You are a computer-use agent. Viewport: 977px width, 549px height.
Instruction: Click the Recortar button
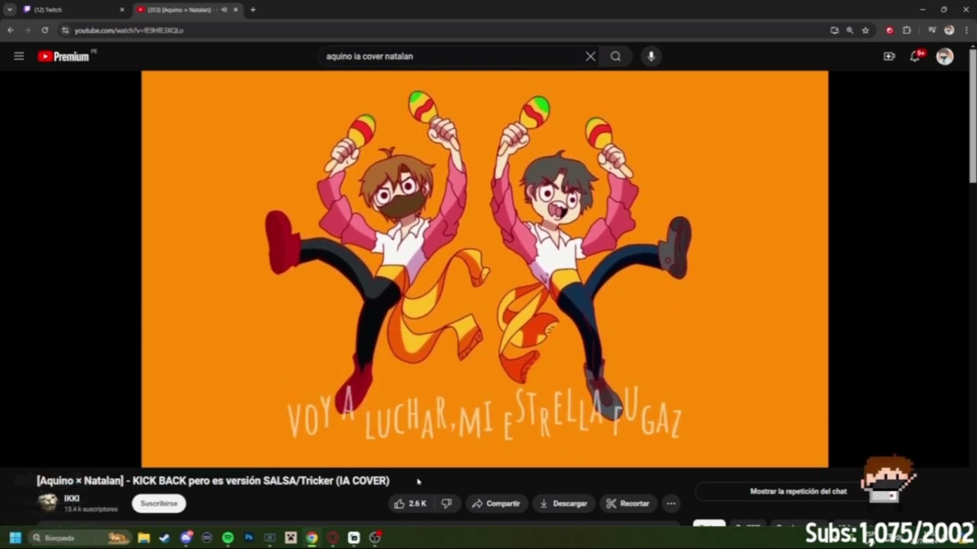pyautogui.click(x=627, y=503)
